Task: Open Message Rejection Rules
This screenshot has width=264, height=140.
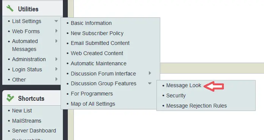Action: (x=197, y=106)
